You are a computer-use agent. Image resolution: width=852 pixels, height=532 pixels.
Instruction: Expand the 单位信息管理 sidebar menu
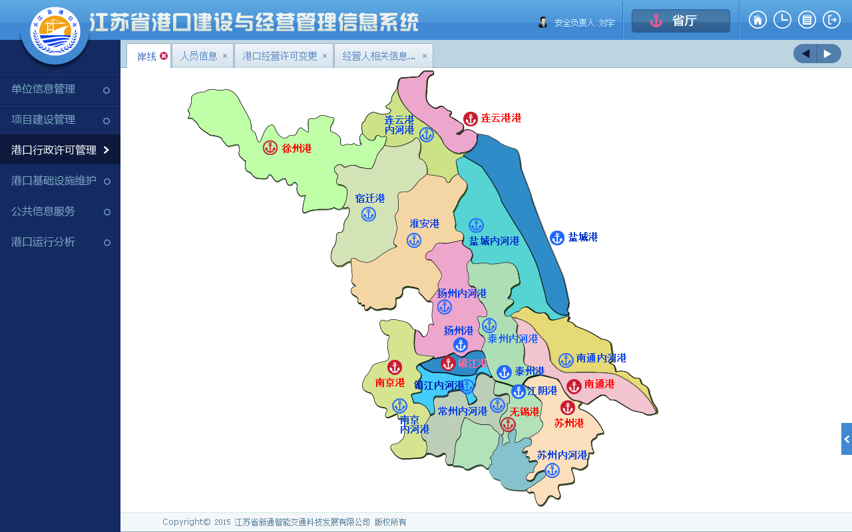60,89
